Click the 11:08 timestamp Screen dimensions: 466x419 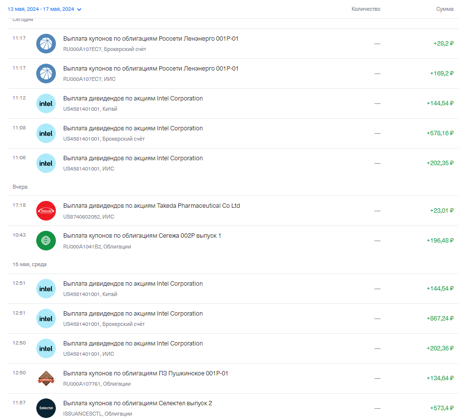(19, 128)
